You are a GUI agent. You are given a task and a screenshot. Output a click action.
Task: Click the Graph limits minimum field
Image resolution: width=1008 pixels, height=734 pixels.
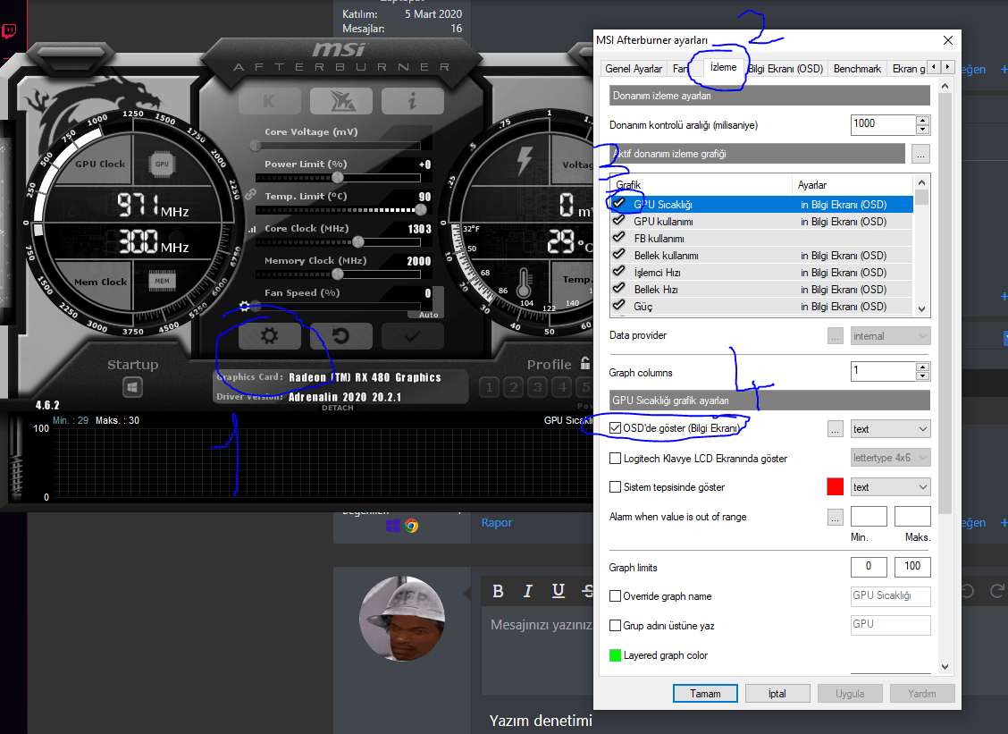pyautogui.click(x=869, y=567)
